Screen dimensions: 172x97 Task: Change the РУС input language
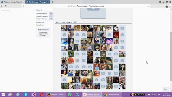pos(159,95)
